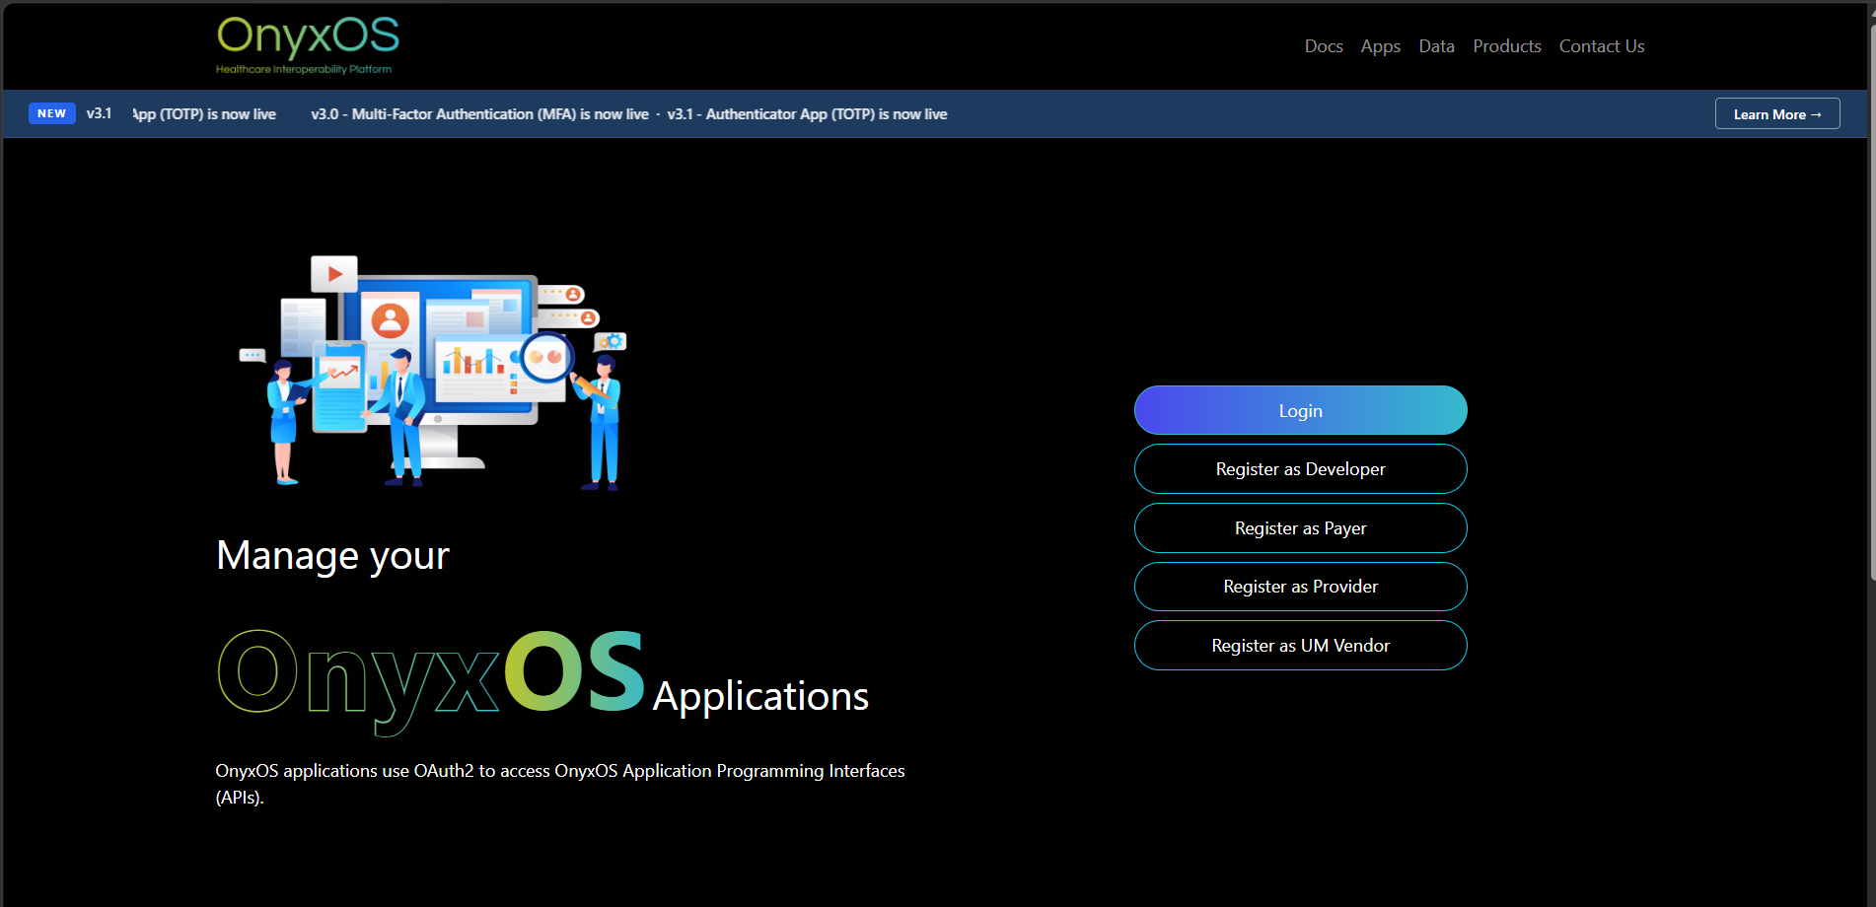Go to the Data page
Screen dimensions: 1876x907
[x=1436, y=46]
